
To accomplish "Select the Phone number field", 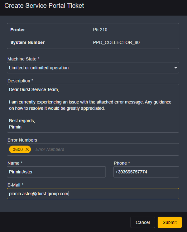I will (x=146, y=172).
